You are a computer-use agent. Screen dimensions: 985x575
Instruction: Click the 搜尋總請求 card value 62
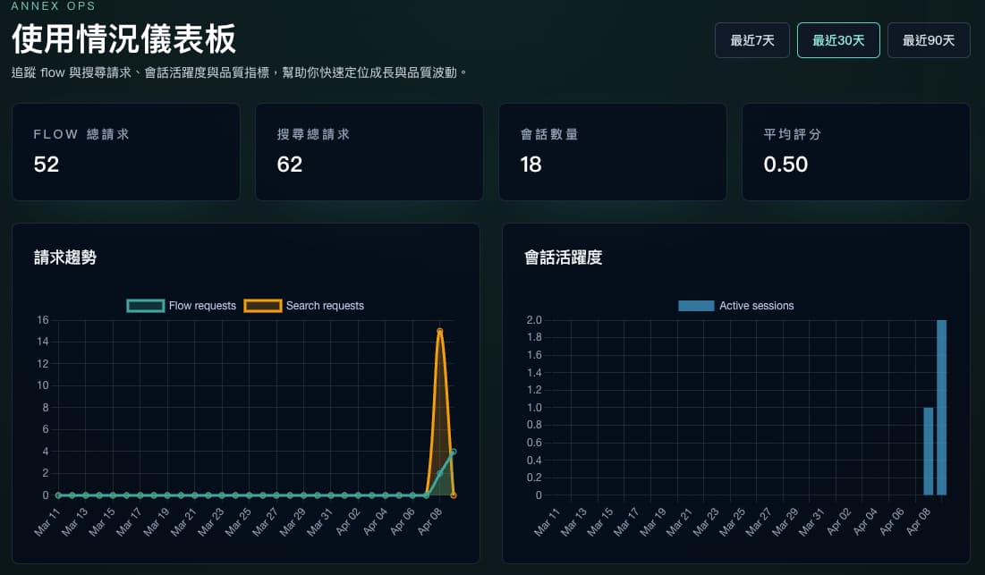(x=290, y=165)
